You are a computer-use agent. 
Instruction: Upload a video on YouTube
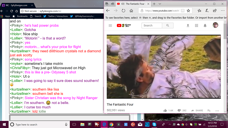tap(188, 26)
